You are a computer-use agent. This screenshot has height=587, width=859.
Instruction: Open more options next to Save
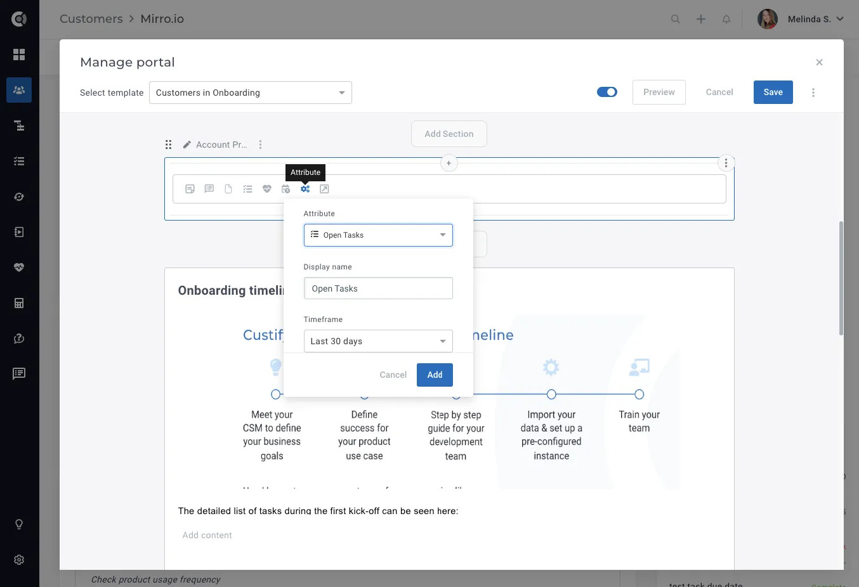813,93
